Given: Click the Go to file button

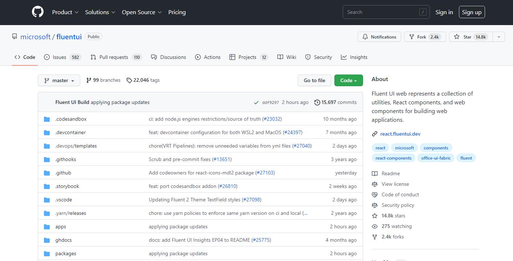Looking at the screenshot, I should (x=314, y=80).
